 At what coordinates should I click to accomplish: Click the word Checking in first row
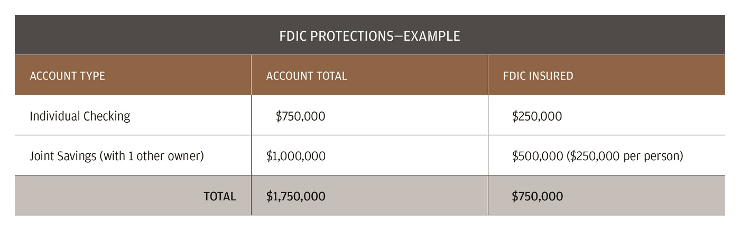point(107,116)
